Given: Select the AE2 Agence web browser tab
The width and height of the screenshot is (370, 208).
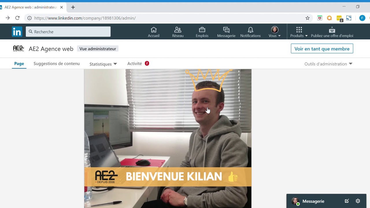Looking at the screenshot, I should point(31,7).
